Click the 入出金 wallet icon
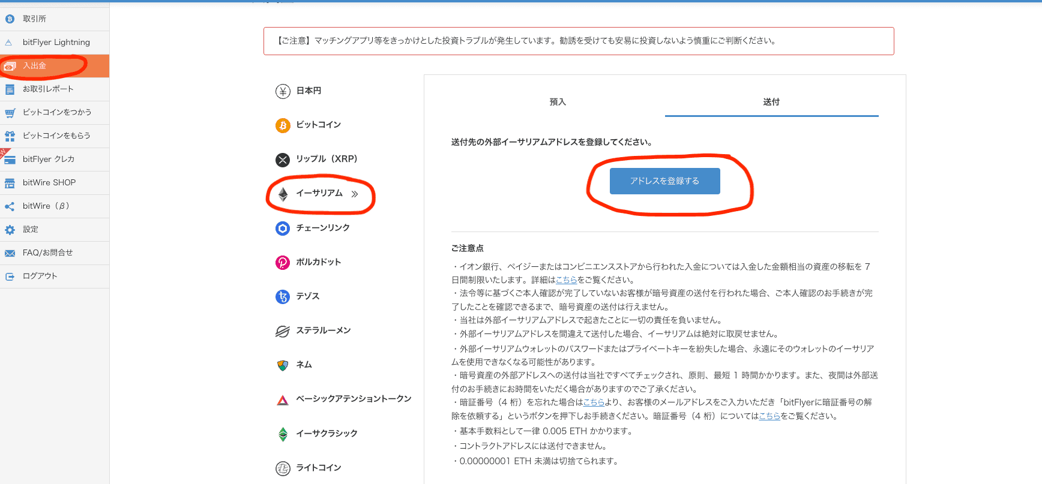The image size is (1042, 484). point(10,66)
